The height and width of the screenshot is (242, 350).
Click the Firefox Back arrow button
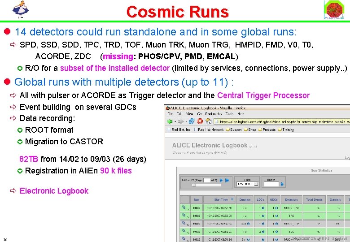170,121
